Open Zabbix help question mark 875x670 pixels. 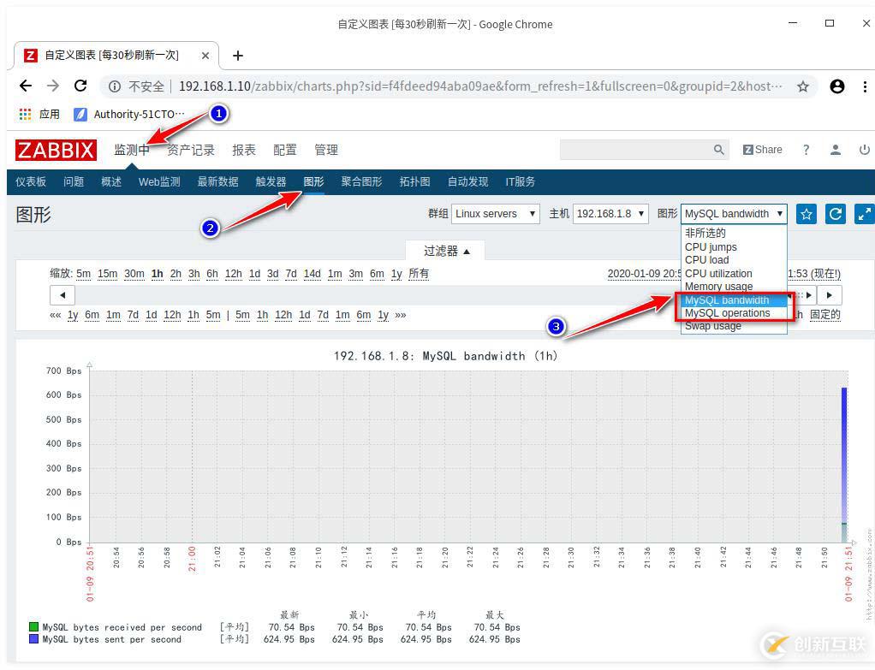806,150
